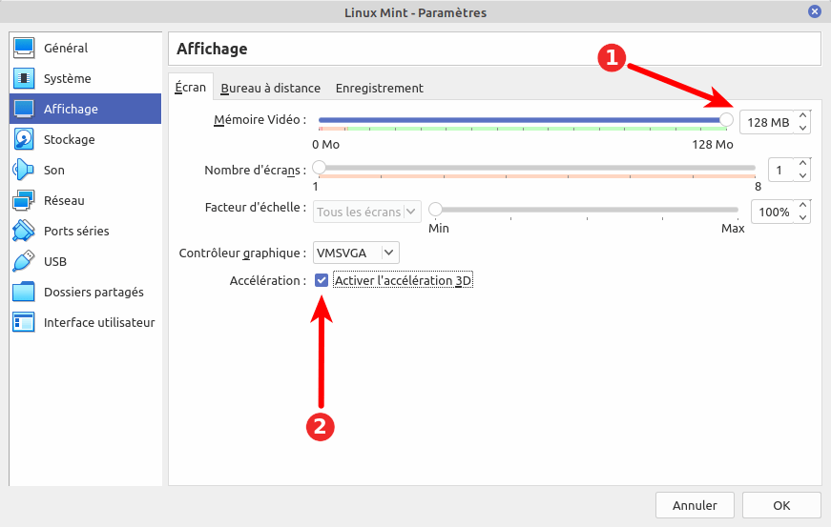Image resolution: width=831 pixels, height=527 pixels.
Task: Open the Interface utilisateur icon
Action: point(24,322)
